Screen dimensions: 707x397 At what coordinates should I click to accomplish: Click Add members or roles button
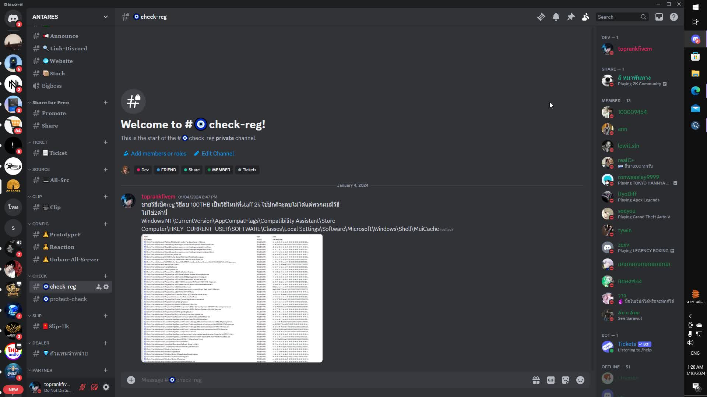(155, 153)
